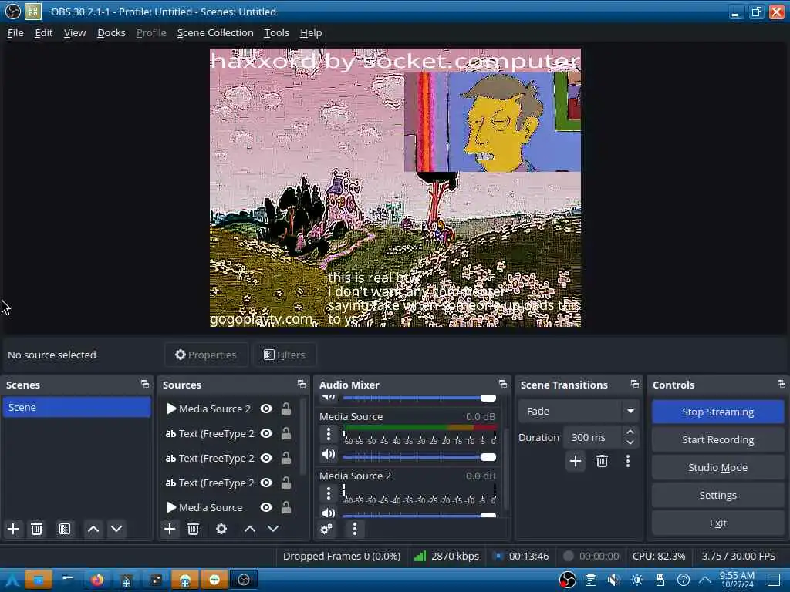Select Scene in Scenes list
790x592 pixels.
point(76,407)
